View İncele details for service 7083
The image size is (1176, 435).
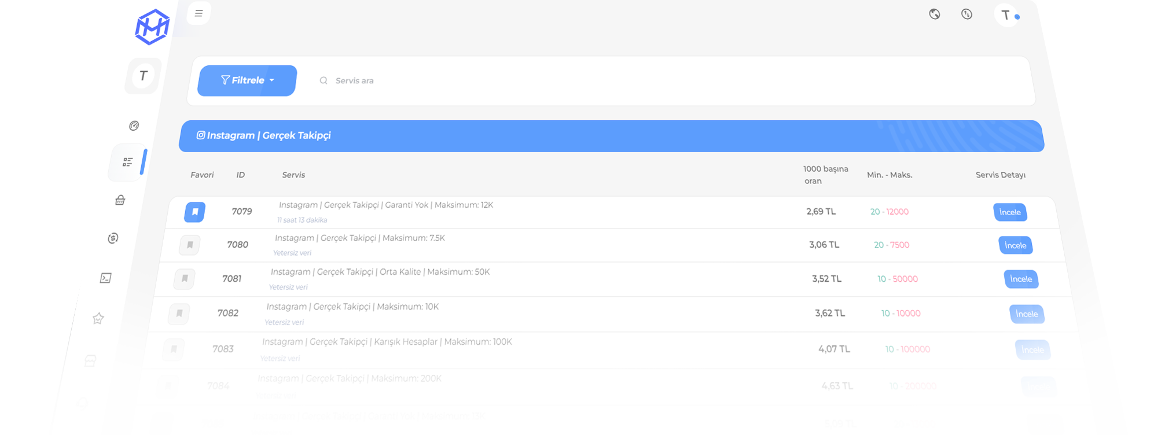coord(1032,349)
